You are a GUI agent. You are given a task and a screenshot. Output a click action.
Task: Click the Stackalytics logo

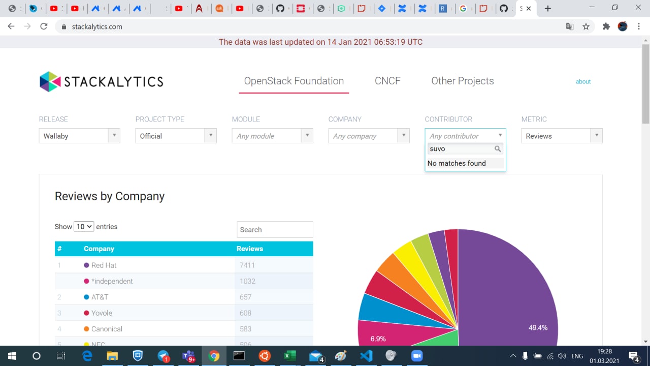[102, 81]
